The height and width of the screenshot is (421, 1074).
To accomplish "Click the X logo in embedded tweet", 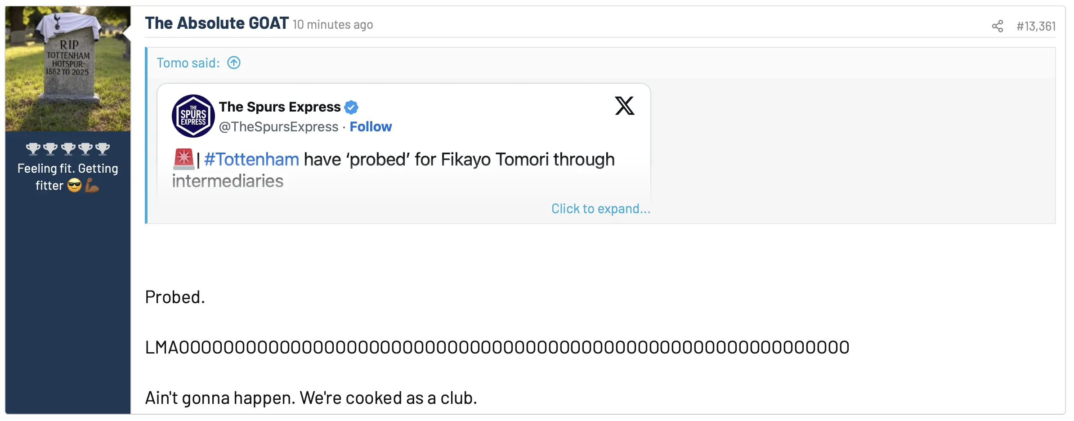I will pyautogui.click(x=624, y=106).
